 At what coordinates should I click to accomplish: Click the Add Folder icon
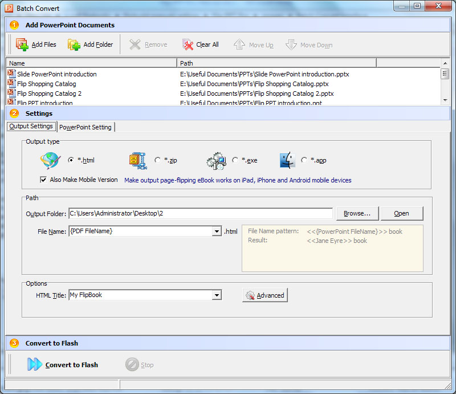(75, 44)
